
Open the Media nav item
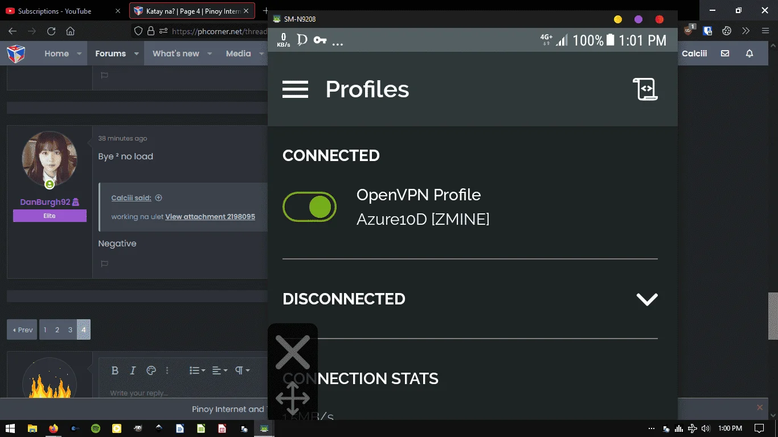[x=238, y=53]
